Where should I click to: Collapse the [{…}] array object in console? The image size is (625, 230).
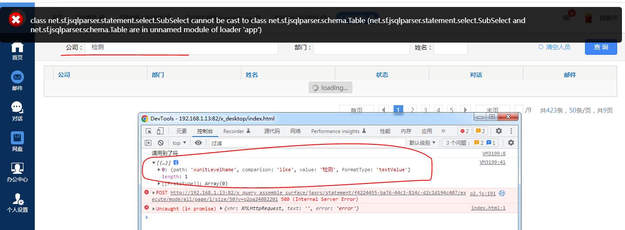pyautogui.click(x=154, y=163)
